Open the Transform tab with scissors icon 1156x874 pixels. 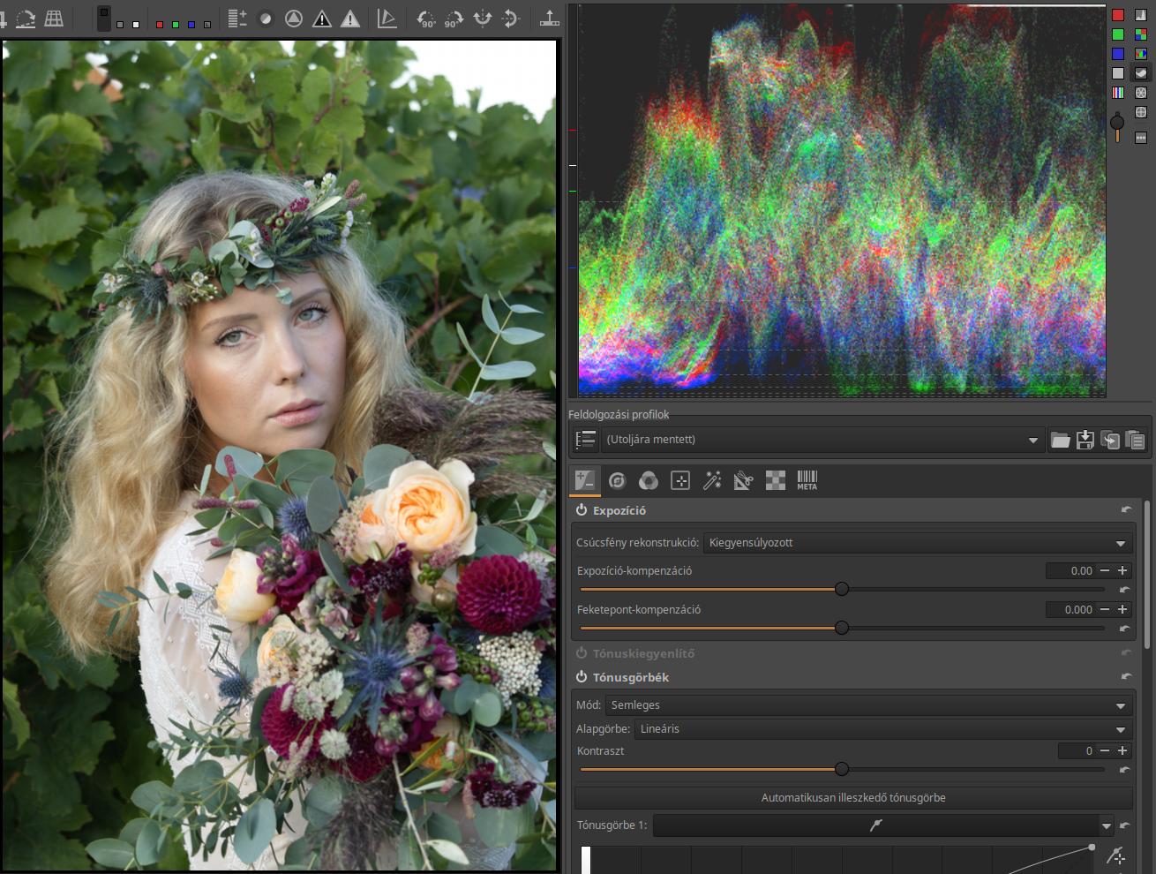click(x=743, y=480)
